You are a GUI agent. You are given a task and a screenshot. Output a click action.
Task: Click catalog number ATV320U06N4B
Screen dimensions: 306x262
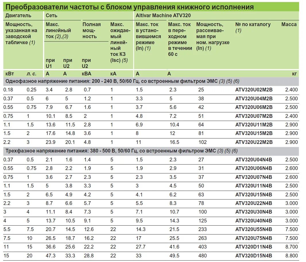(x=253, y=168)
